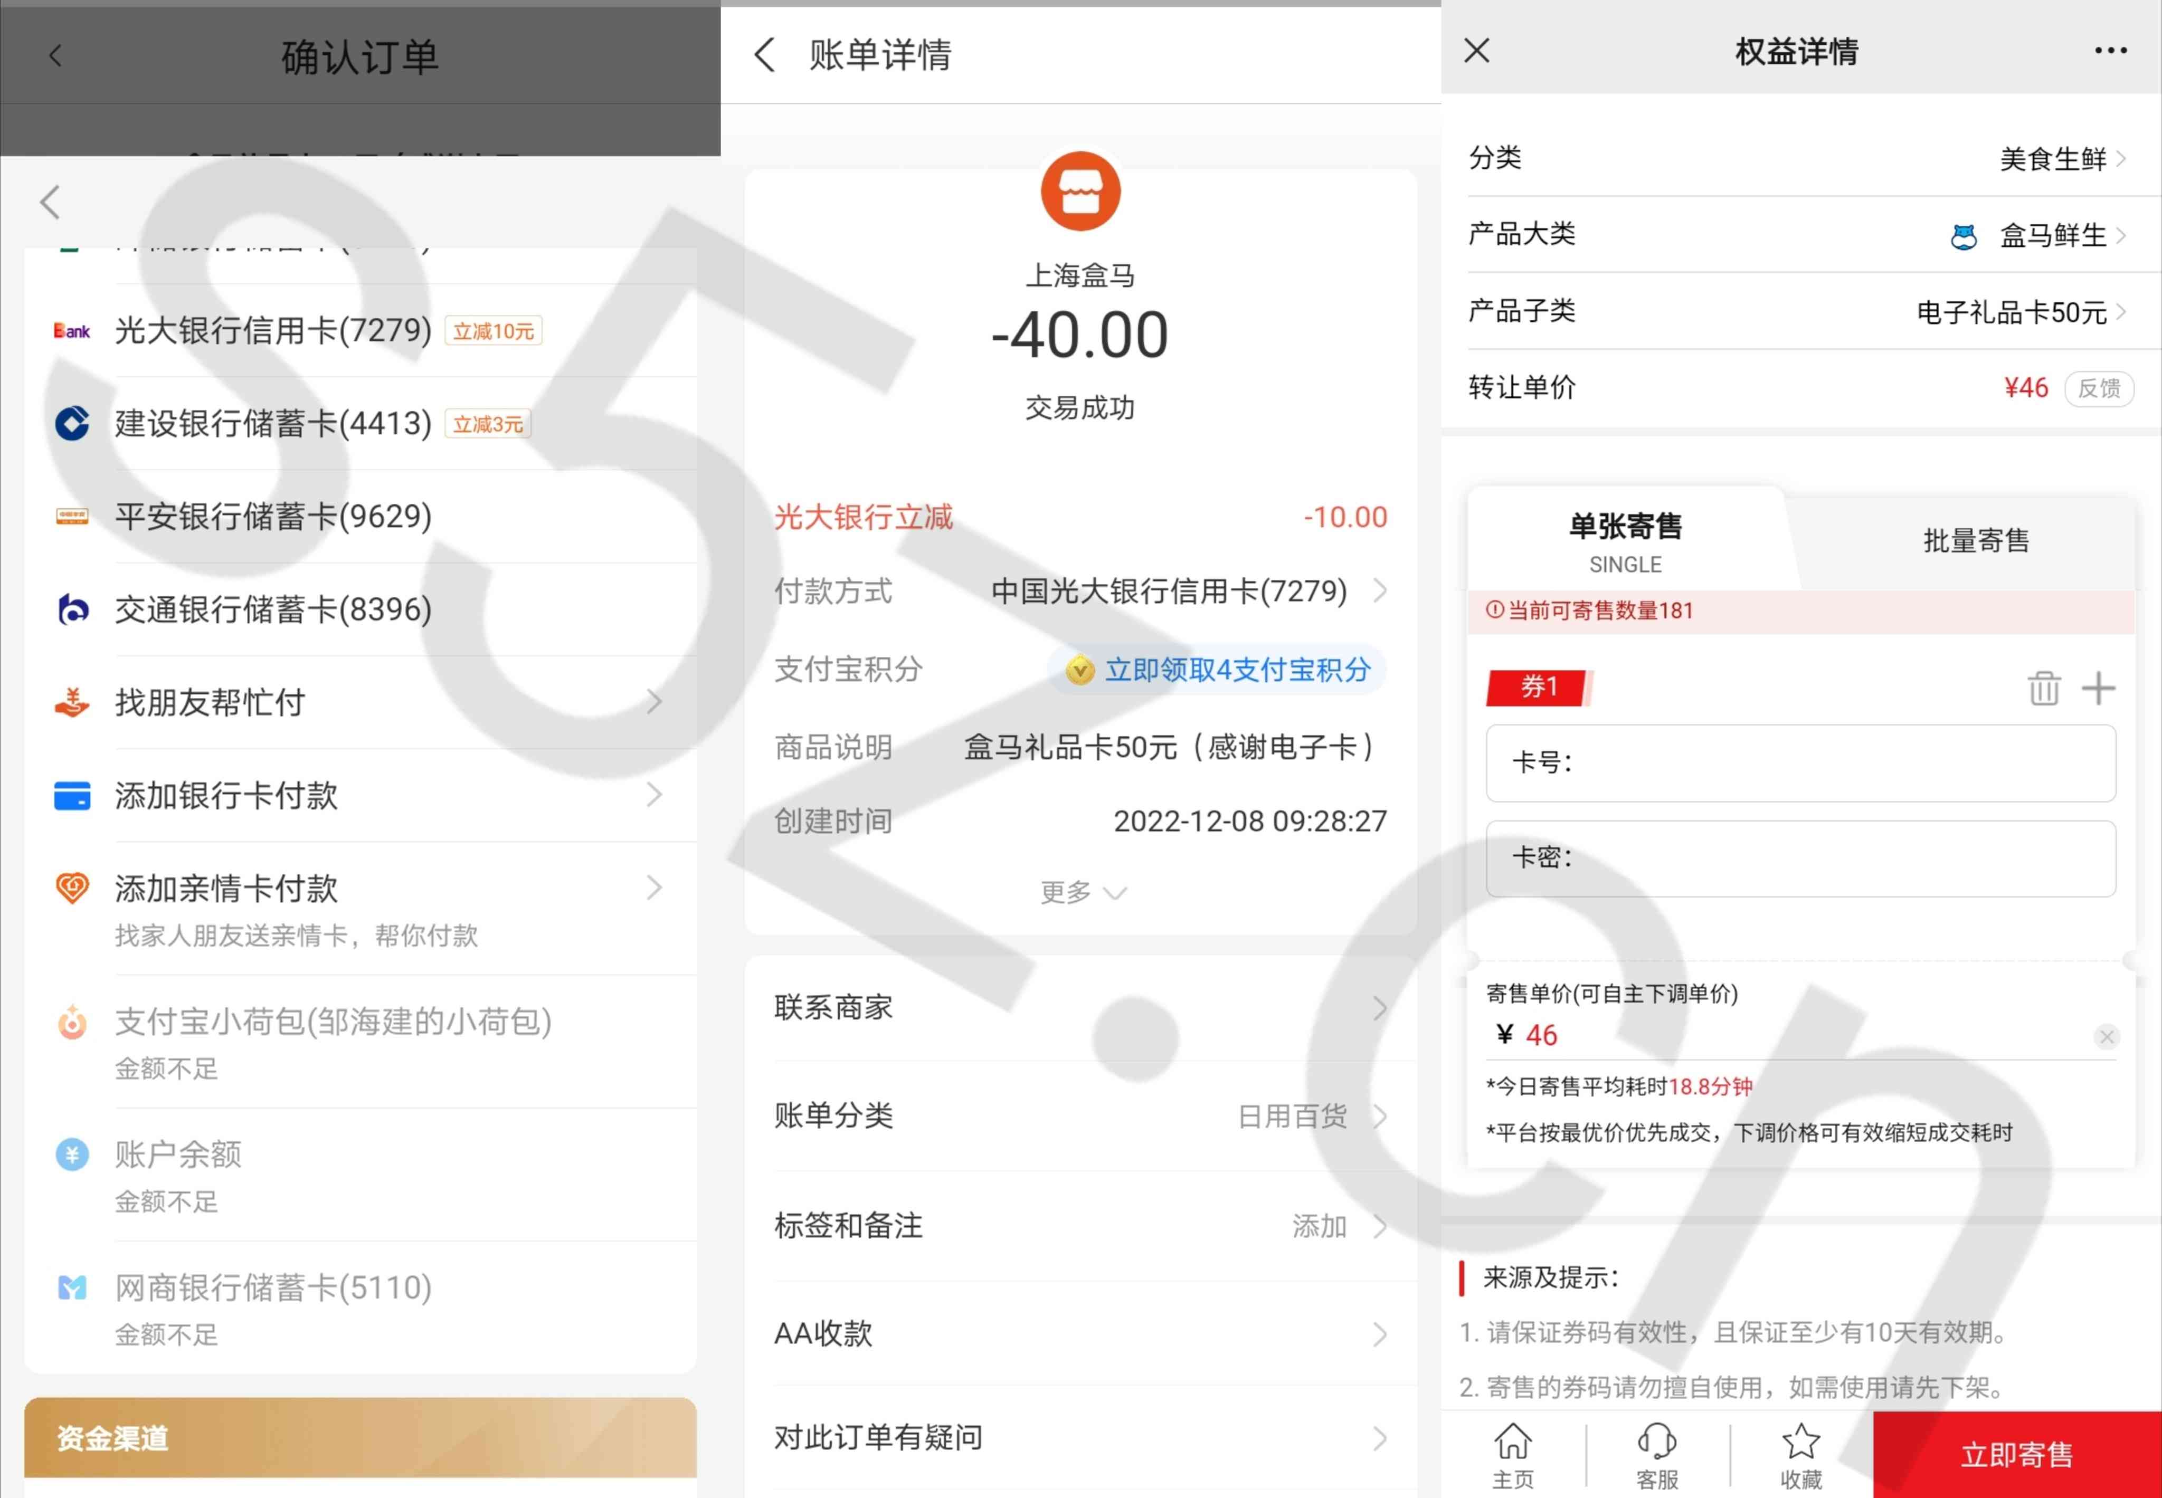2162x1498 pixels.
Task: Tap blue bank card icon
Action: [72, 795]
